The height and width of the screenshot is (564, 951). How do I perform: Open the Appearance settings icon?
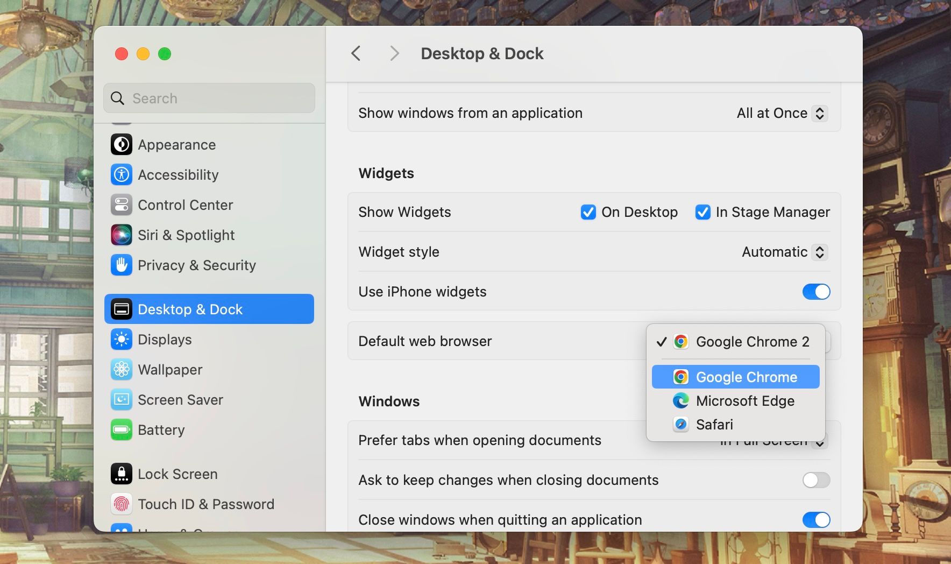[122, 144]
